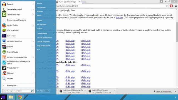Open Games from the Start menu

click(39, 21)
